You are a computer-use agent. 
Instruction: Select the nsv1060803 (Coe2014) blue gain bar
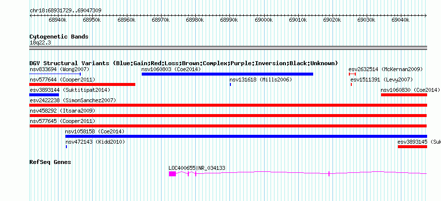pyautogui.click(x=227, y=74)
